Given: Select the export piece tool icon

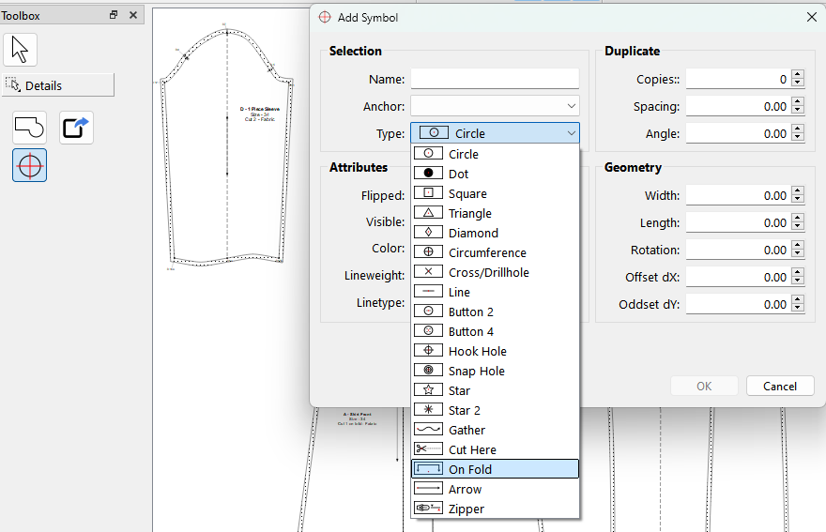Looking at the screenshot, I should click(77, 127).
